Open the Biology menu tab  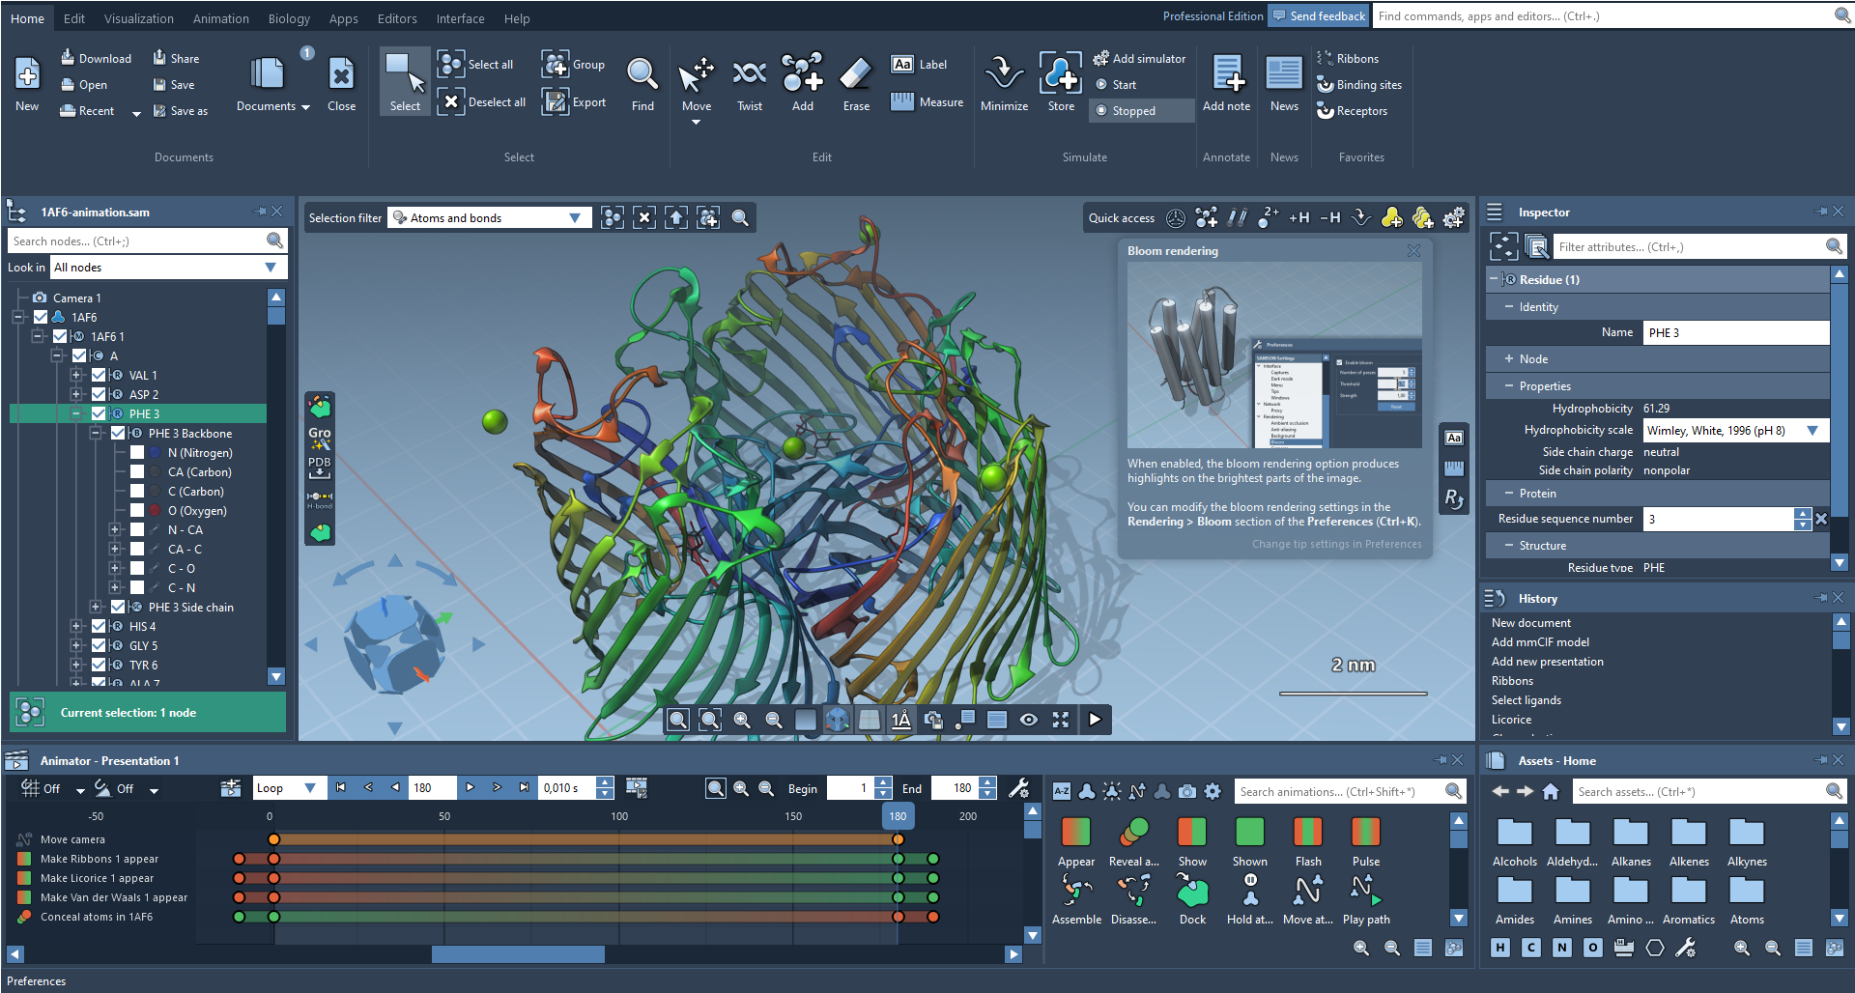[x=289, y=18]
